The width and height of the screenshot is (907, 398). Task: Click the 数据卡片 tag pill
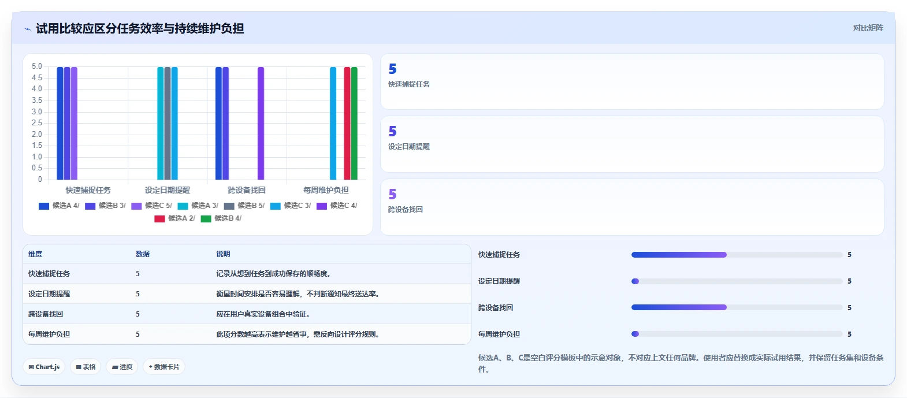(164, 367)
